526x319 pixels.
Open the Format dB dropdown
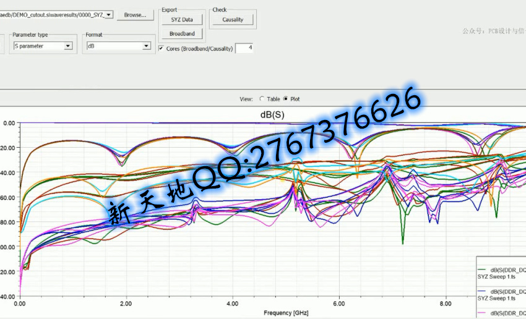point(147,46)
